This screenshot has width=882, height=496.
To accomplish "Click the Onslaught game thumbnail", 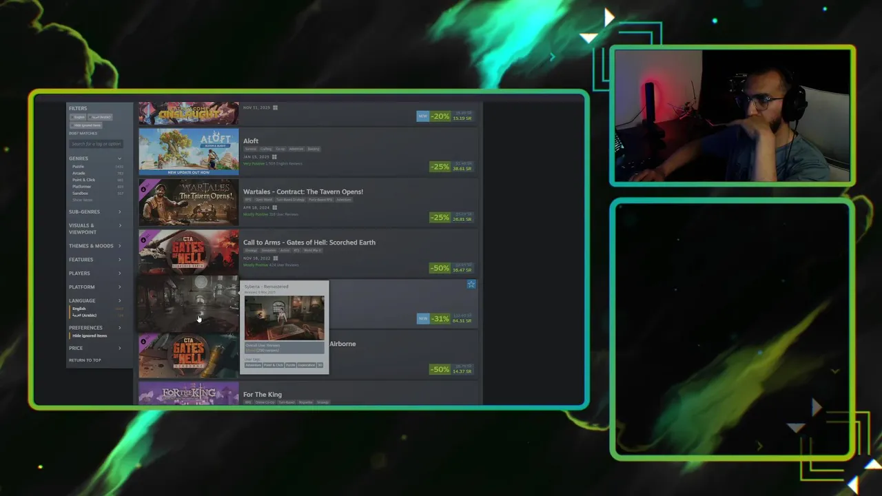I will click(x=189, y=113).
